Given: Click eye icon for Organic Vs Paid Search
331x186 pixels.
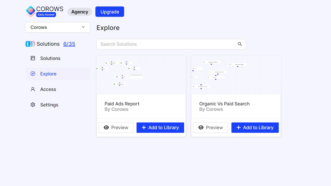Looking at the screenshot, I should tap(201, 128).
